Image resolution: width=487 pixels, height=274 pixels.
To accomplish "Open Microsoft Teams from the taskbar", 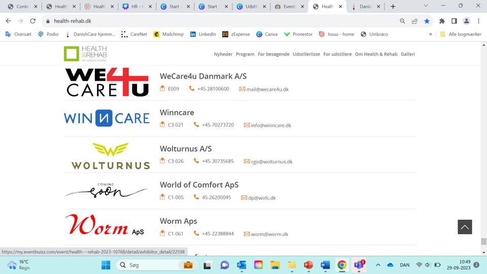I will 359,265.
